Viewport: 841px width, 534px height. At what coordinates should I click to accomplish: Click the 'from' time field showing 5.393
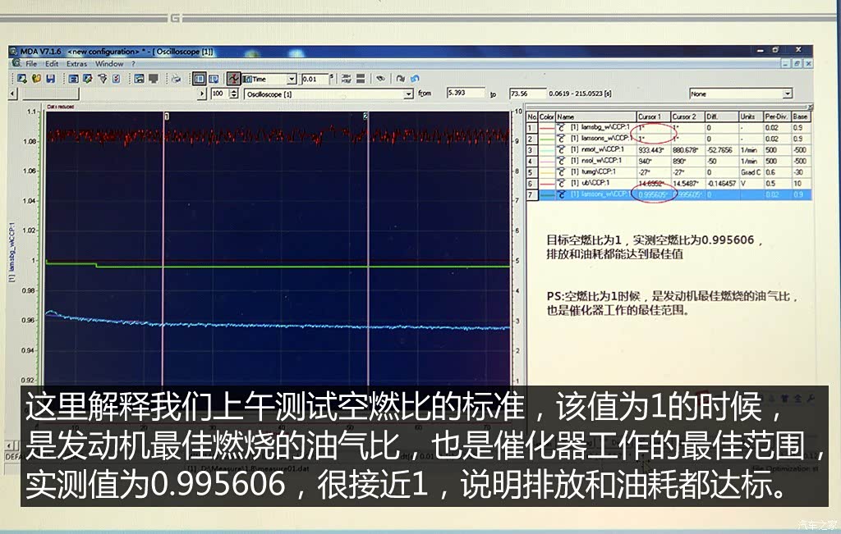click(466, 93)
